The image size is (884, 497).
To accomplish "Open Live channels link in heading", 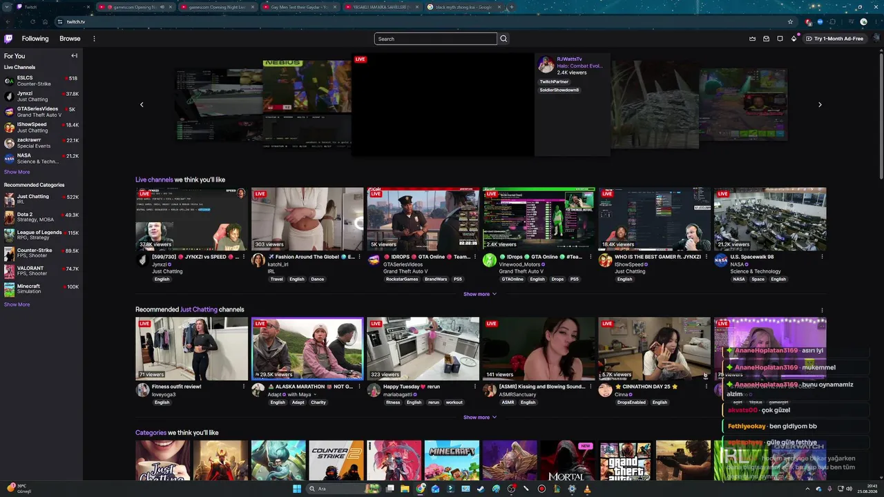I will pyautogui.click(x=154, y=180).
